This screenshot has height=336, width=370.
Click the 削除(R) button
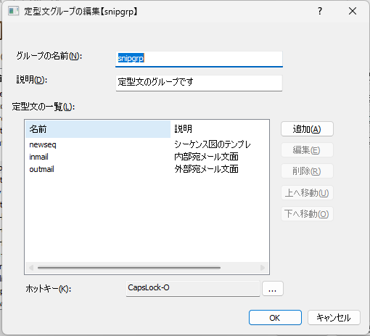point(307,171)
